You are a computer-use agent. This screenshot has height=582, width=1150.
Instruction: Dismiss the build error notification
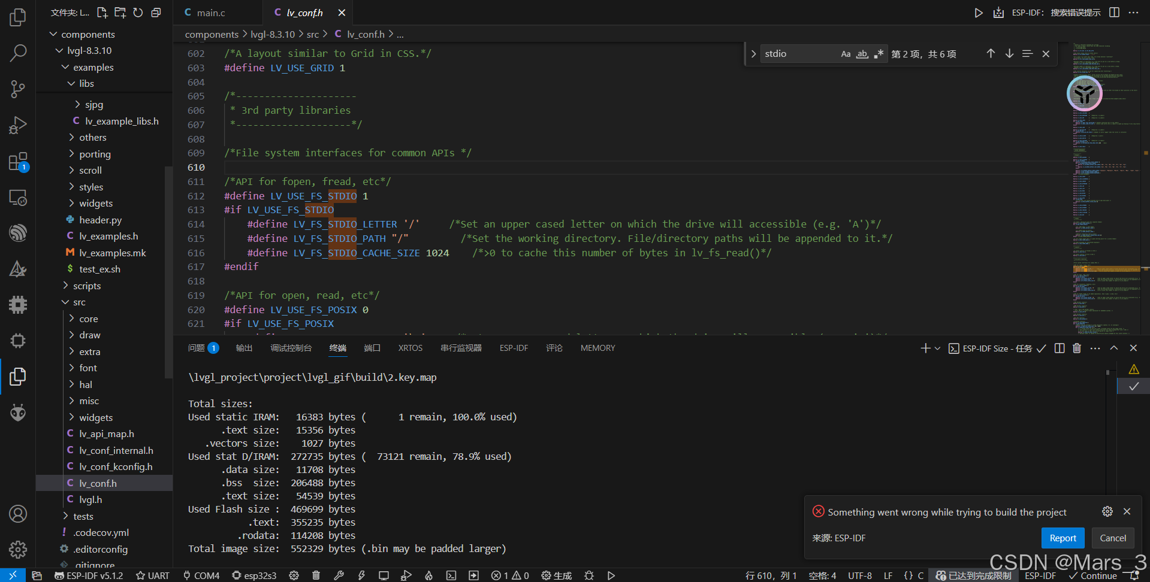1127,511
